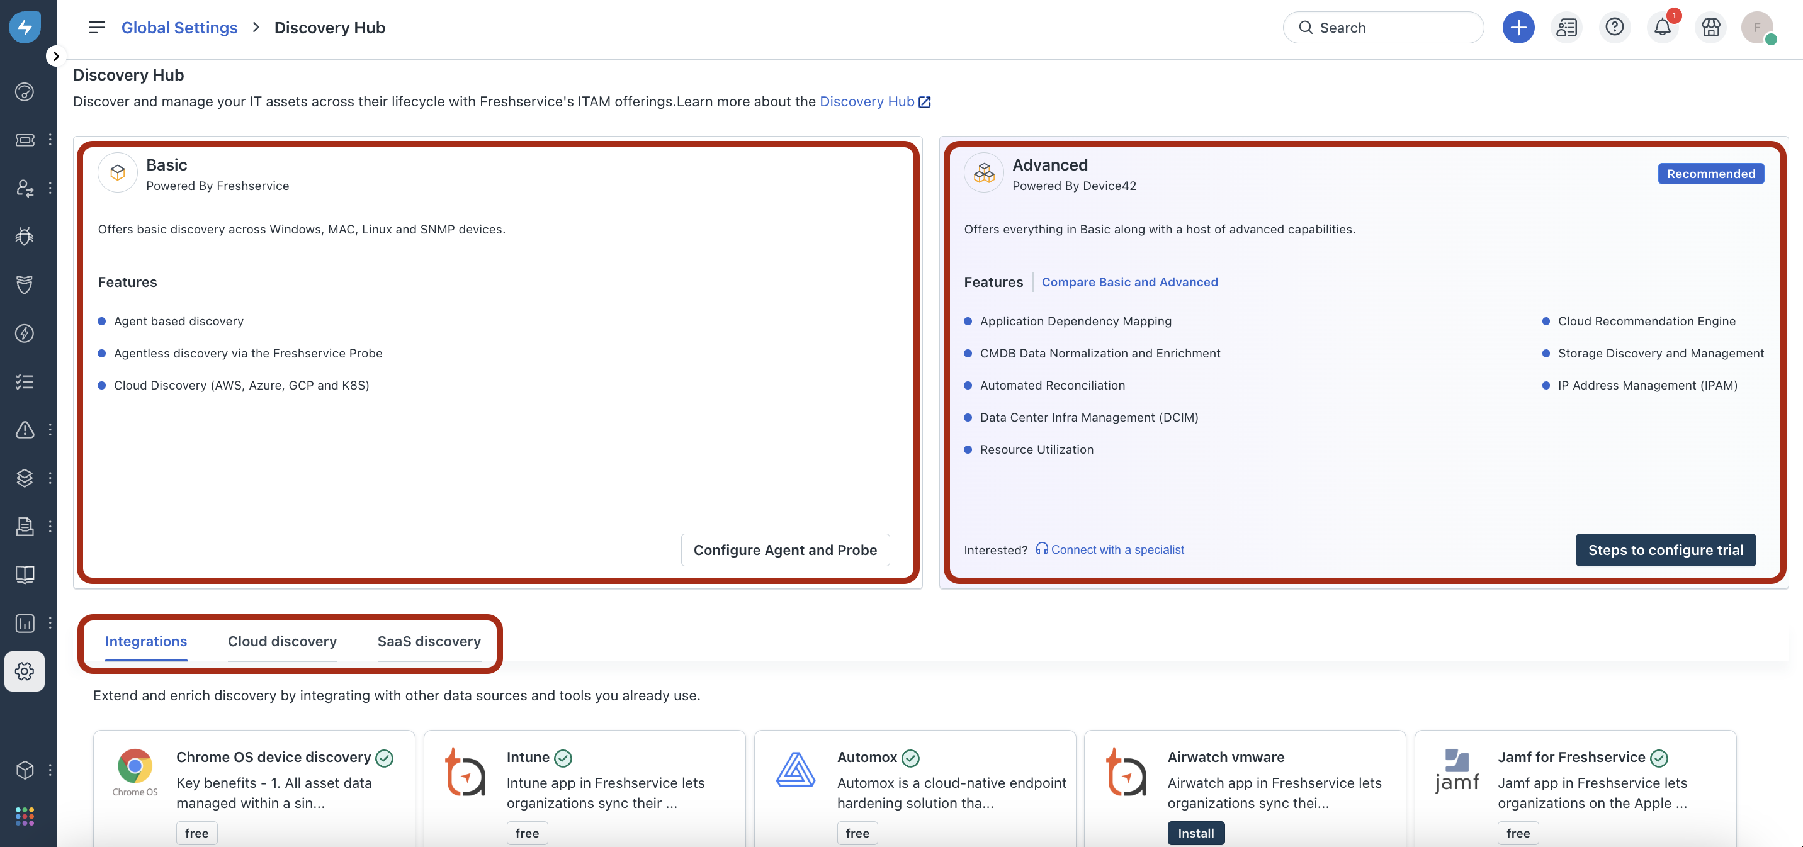Screen dimensions: 1803x847
Task: Toggle the hamburger navigation menu
Action: [96, 27]
